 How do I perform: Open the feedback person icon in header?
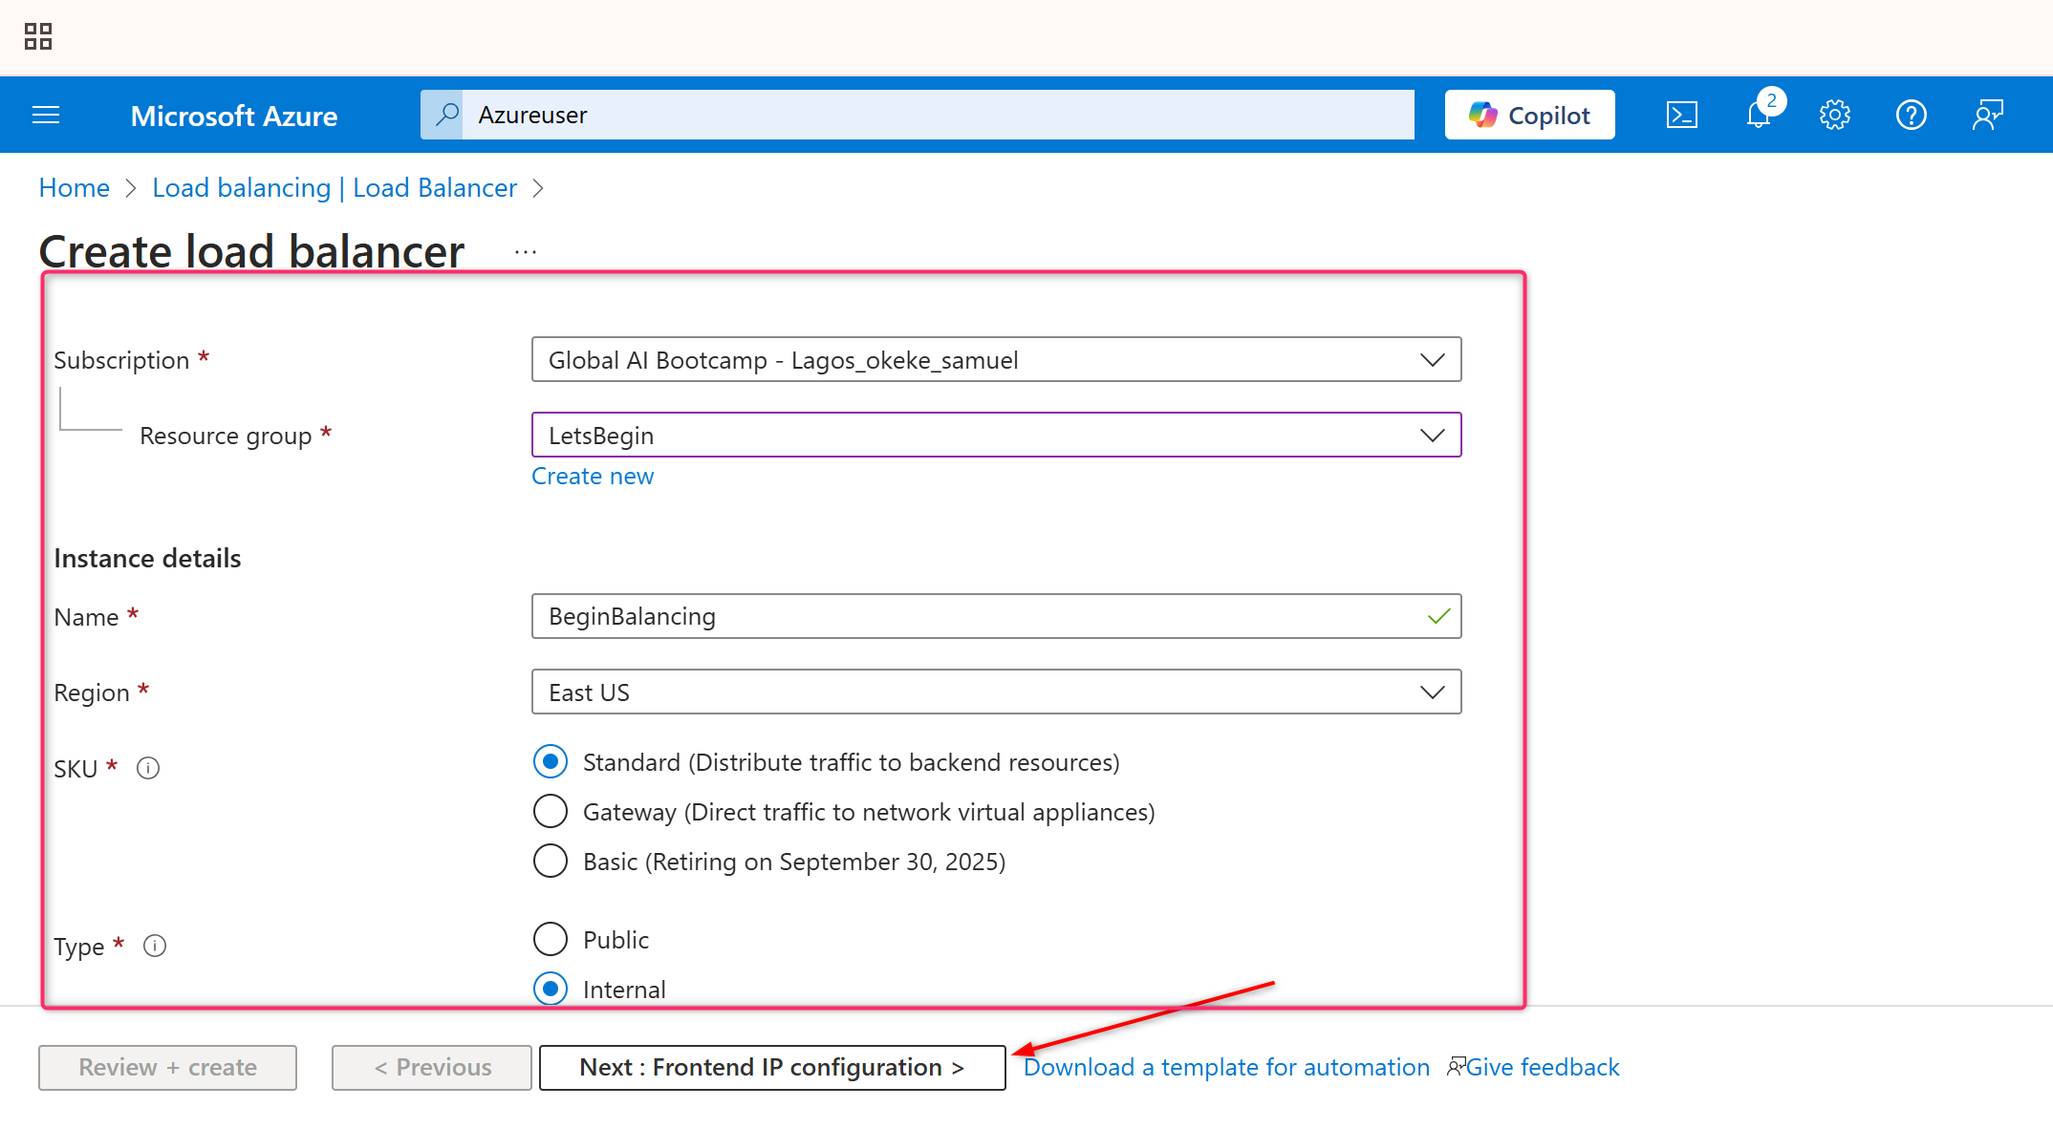[x=1988, y=116]
